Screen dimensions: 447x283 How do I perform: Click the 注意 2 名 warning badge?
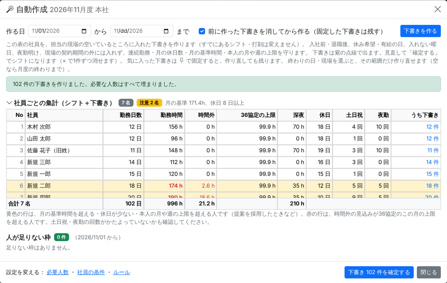click(x=149, y=103)
